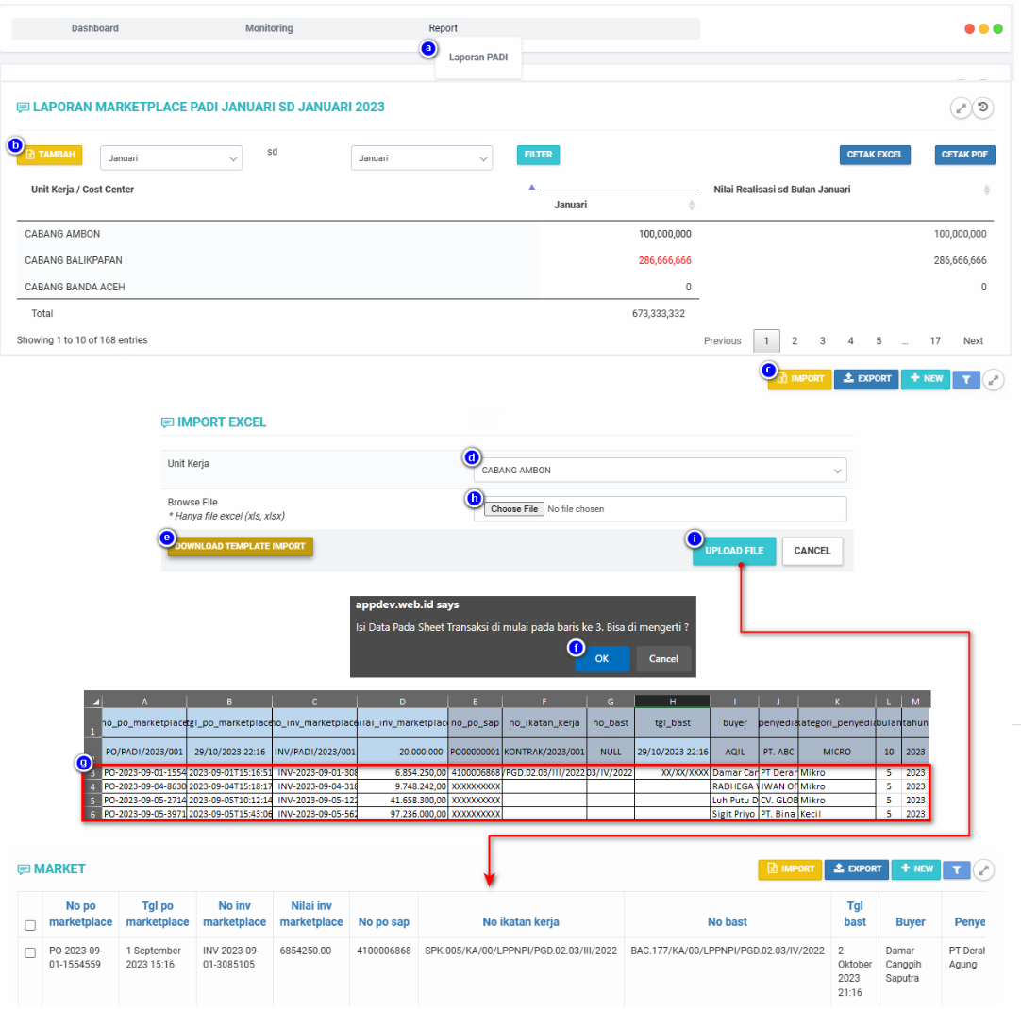Click spreadsheet select-all corner

click(93, 702)
